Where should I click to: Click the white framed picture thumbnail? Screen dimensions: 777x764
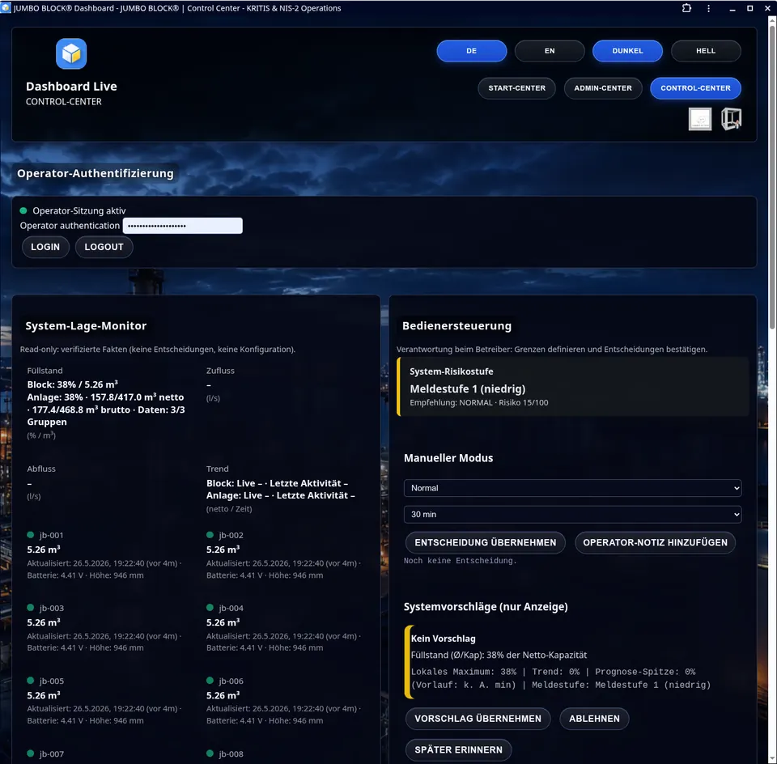(x=699, y=119)
